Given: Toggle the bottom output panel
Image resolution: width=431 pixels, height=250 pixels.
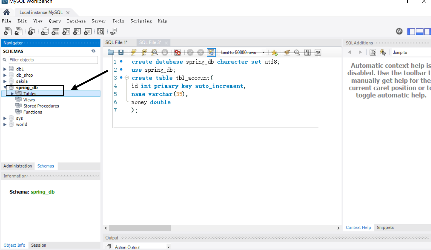Looking at the screenshot, I should point(420,31).
